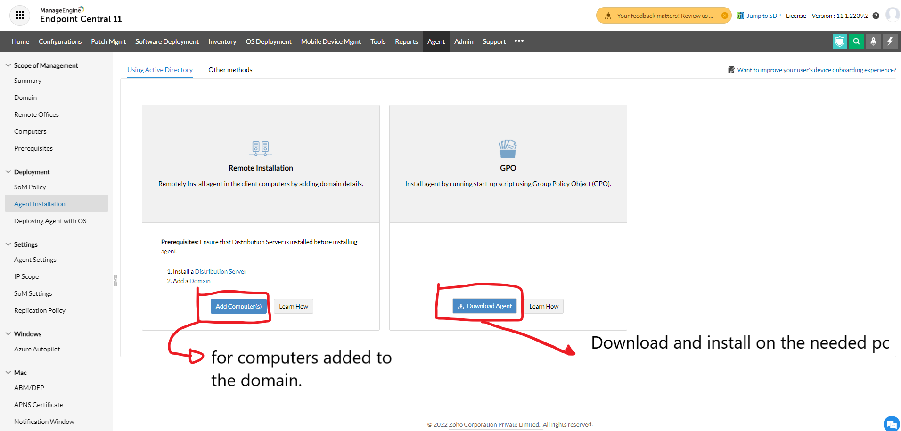Open the apps grid launcher icon
The width and height of the screenshot is (901, 431).
(20, 16)
